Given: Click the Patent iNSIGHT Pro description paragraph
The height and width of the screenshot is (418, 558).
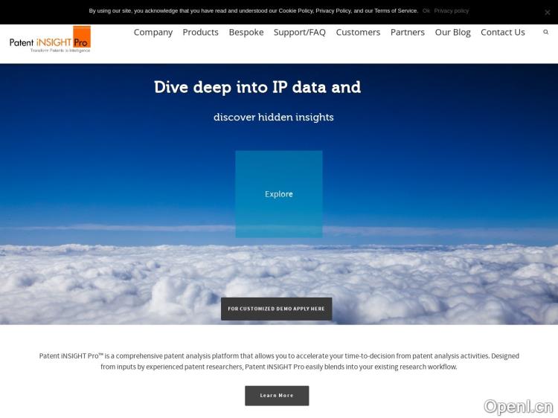Looking at the screenshot, I should tap(279, 361).
